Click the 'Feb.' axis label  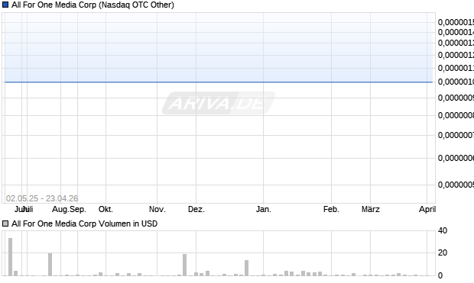pyautogui.click(x=331, y=209)
